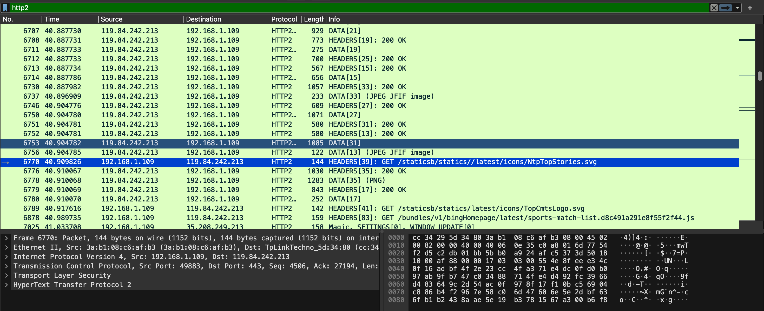
Task: Sort packets by Source column
Action: (x=141, y=19)
